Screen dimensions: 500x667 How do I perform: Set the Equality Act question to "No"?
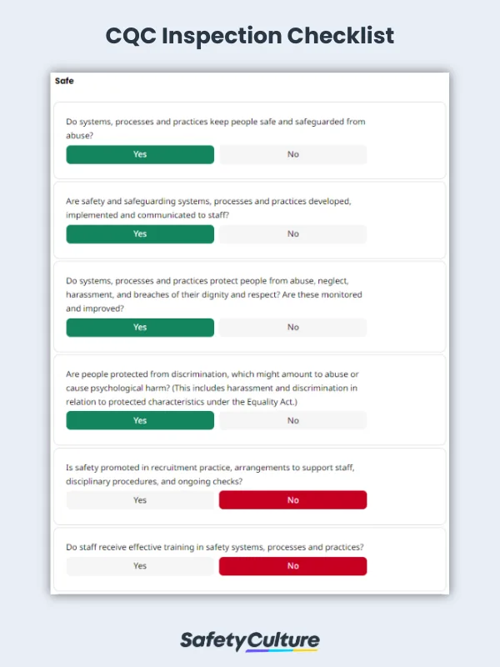292,420
